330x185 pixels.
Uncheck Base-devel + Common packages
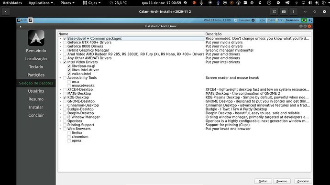click(x=65, y=39)
